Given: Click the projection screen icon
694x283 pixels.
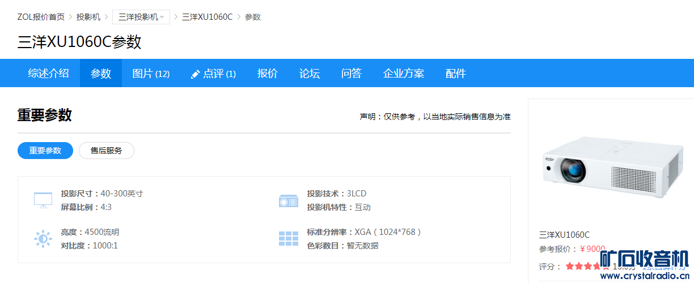Looking at the screenshot, I should point(43,200).
